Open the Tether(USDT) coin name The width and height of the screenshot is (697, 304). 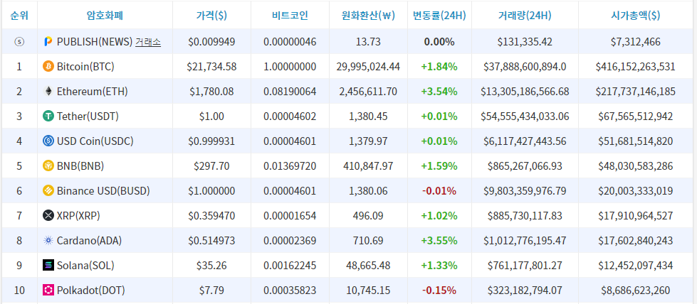[88, 116]
